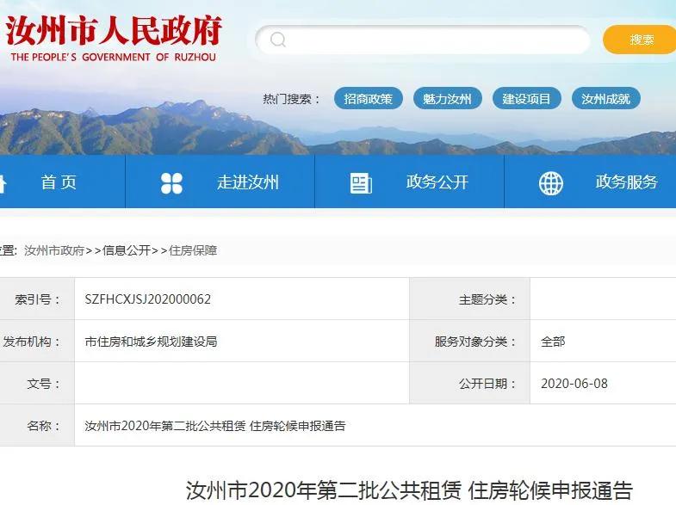Open the 汝州成就 hot search tag
Screen dimensions: 676x505
tap(605, 99)
